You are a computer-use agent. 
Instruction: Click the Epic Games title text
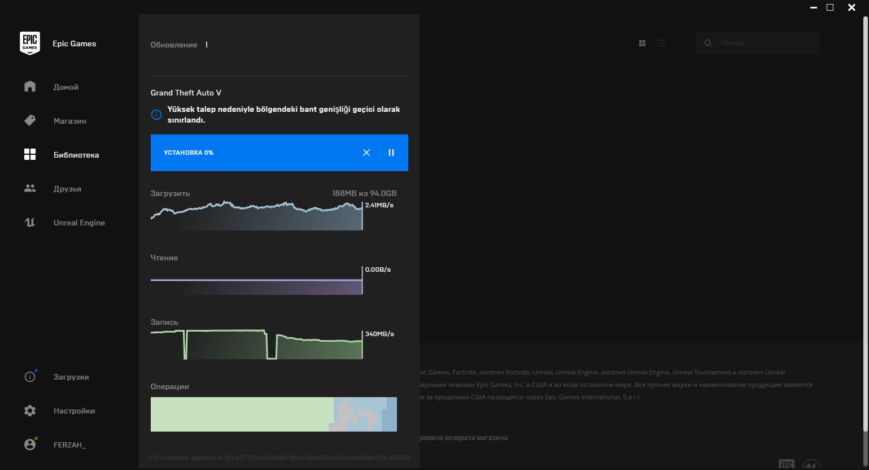click(74, 43)
